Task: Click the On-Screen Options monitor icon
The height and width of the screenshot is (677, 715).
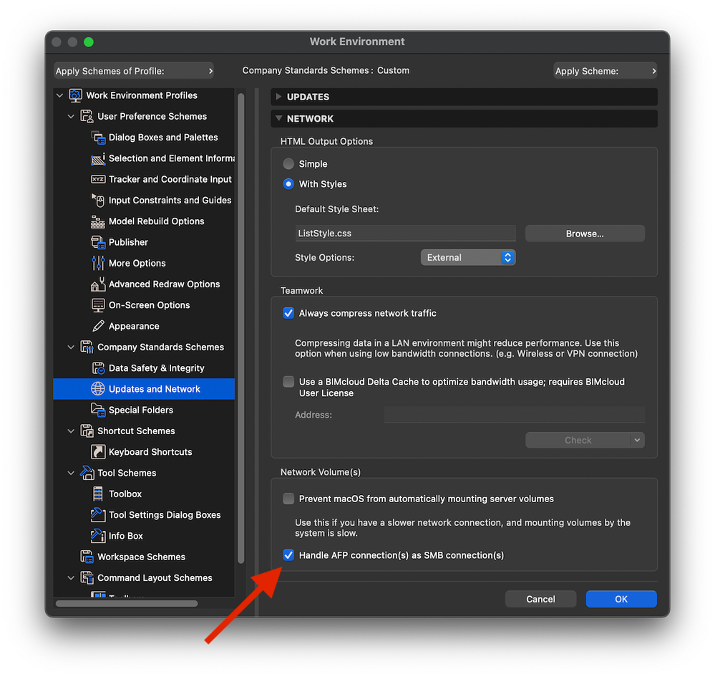Action: pos(98,305)
